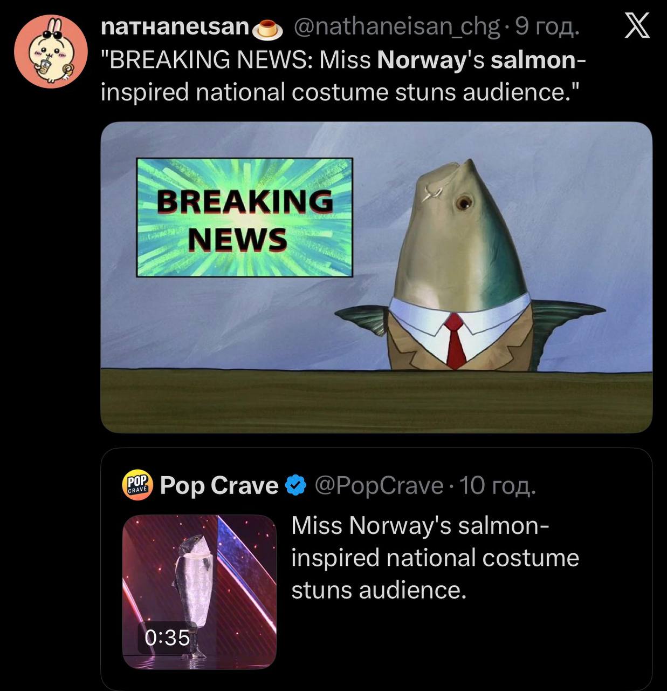Click the "10 год." quoted post timestamp
This screenshot has height=691, width=667.
497,486
